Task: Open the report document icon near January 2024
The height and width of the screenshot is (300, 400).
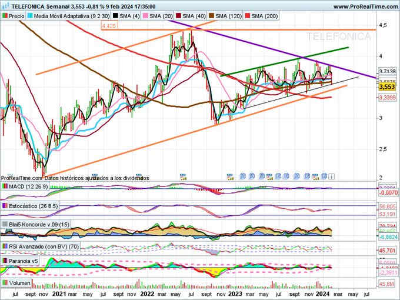Action: coord(324,176)
